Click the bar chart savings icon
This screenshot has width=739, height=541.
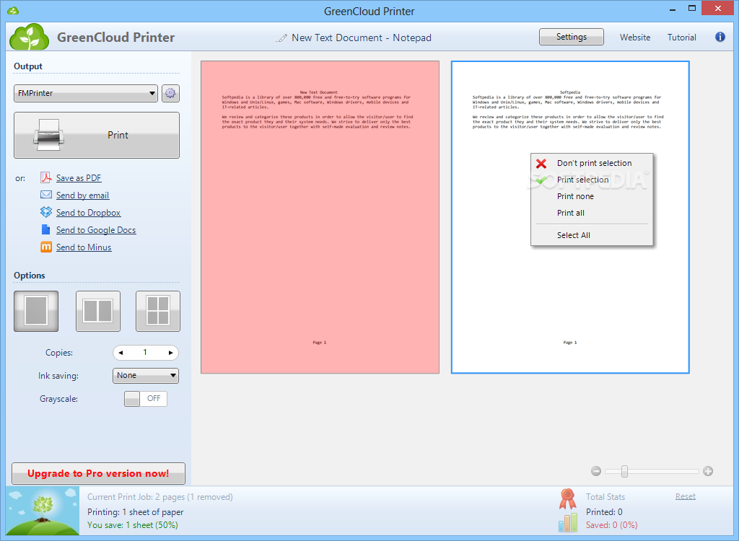click(567, 522)
